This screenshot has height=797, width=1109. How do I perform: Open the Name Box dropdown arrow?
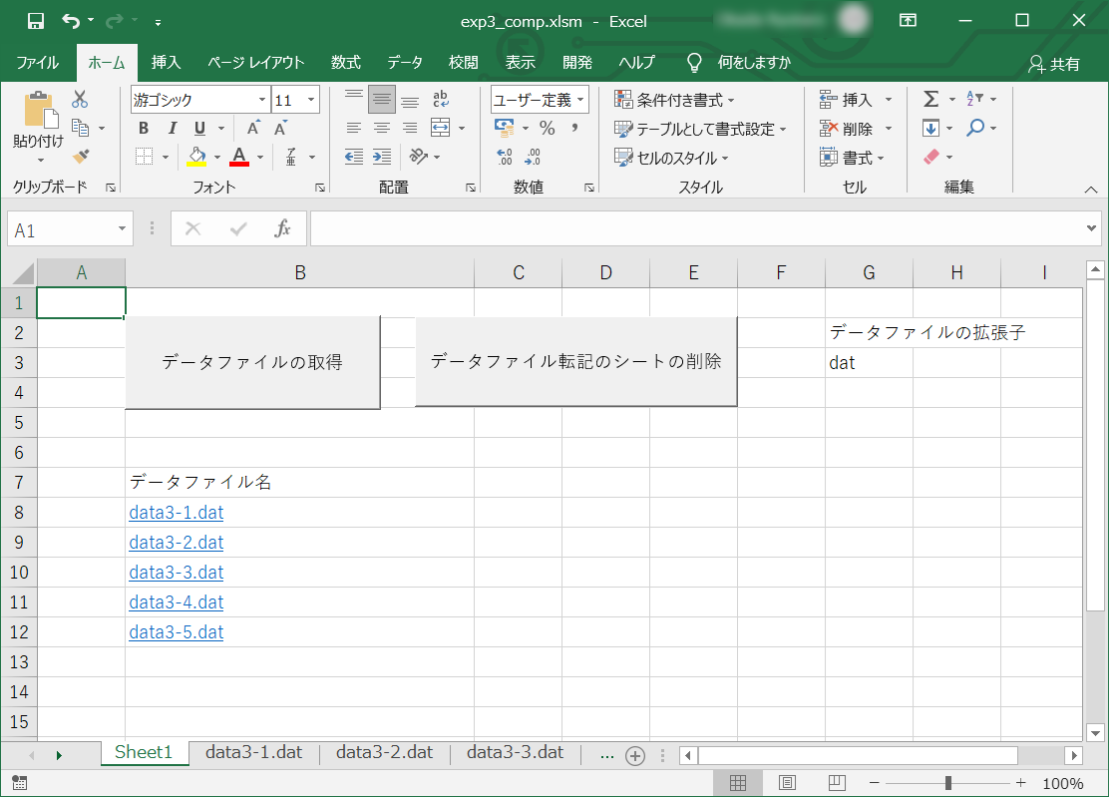pyautogui.click(x=122, y=228)
